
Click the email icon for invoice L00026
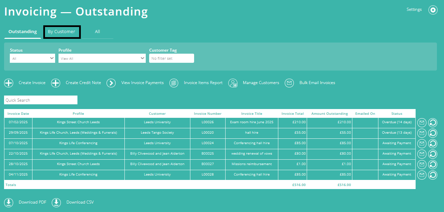pos(421,123)
